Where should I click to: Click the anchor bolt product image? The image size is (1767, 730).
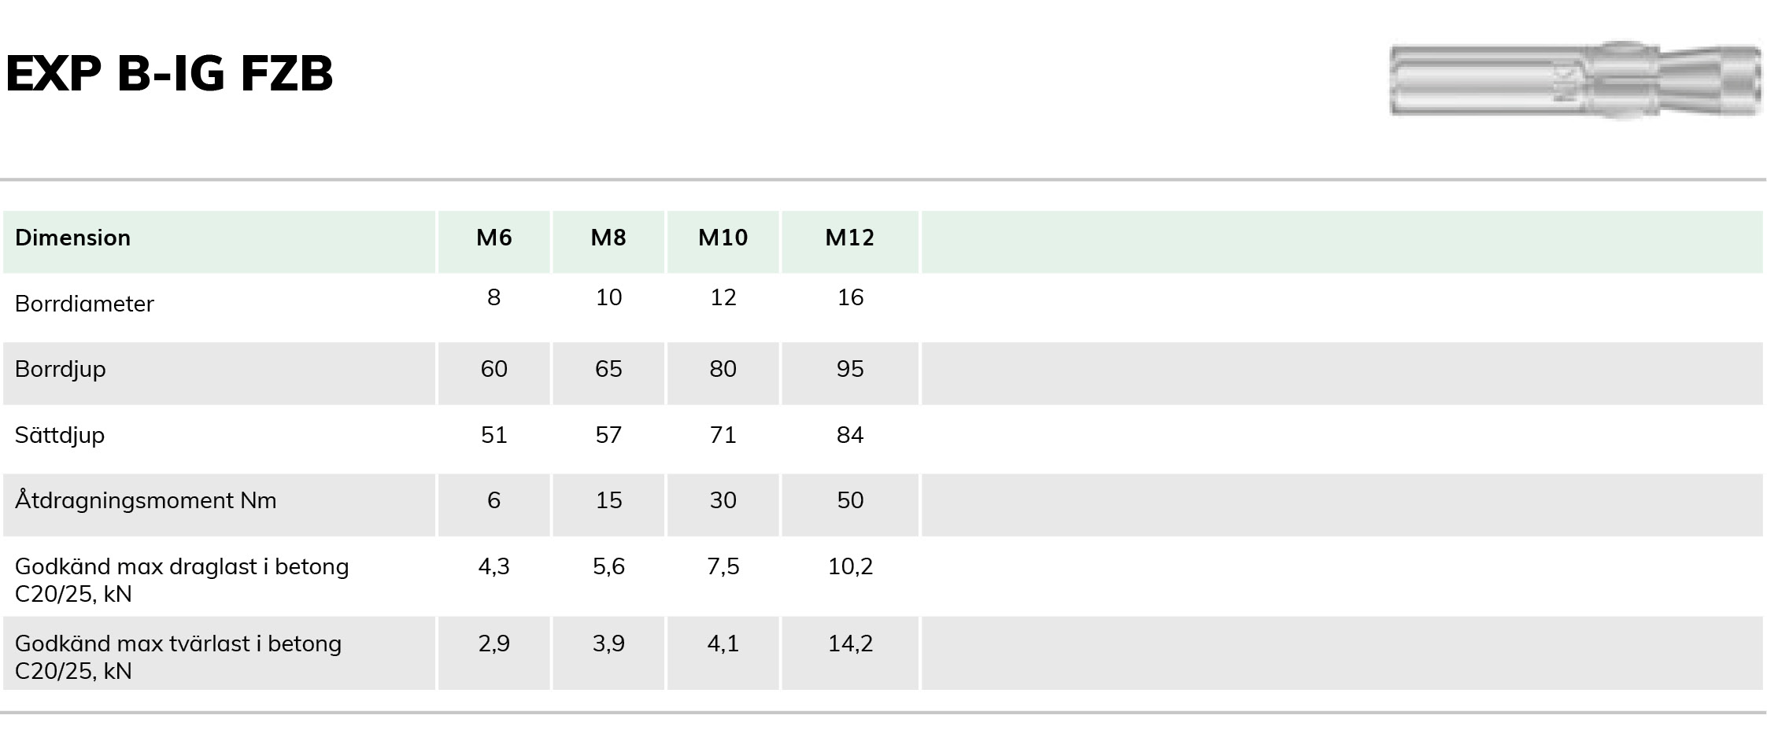pyautogui.click(x=1576, y=80)
